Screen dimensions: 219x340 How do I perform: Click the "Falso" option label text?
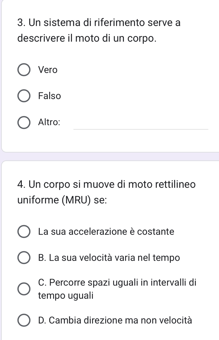49,96
